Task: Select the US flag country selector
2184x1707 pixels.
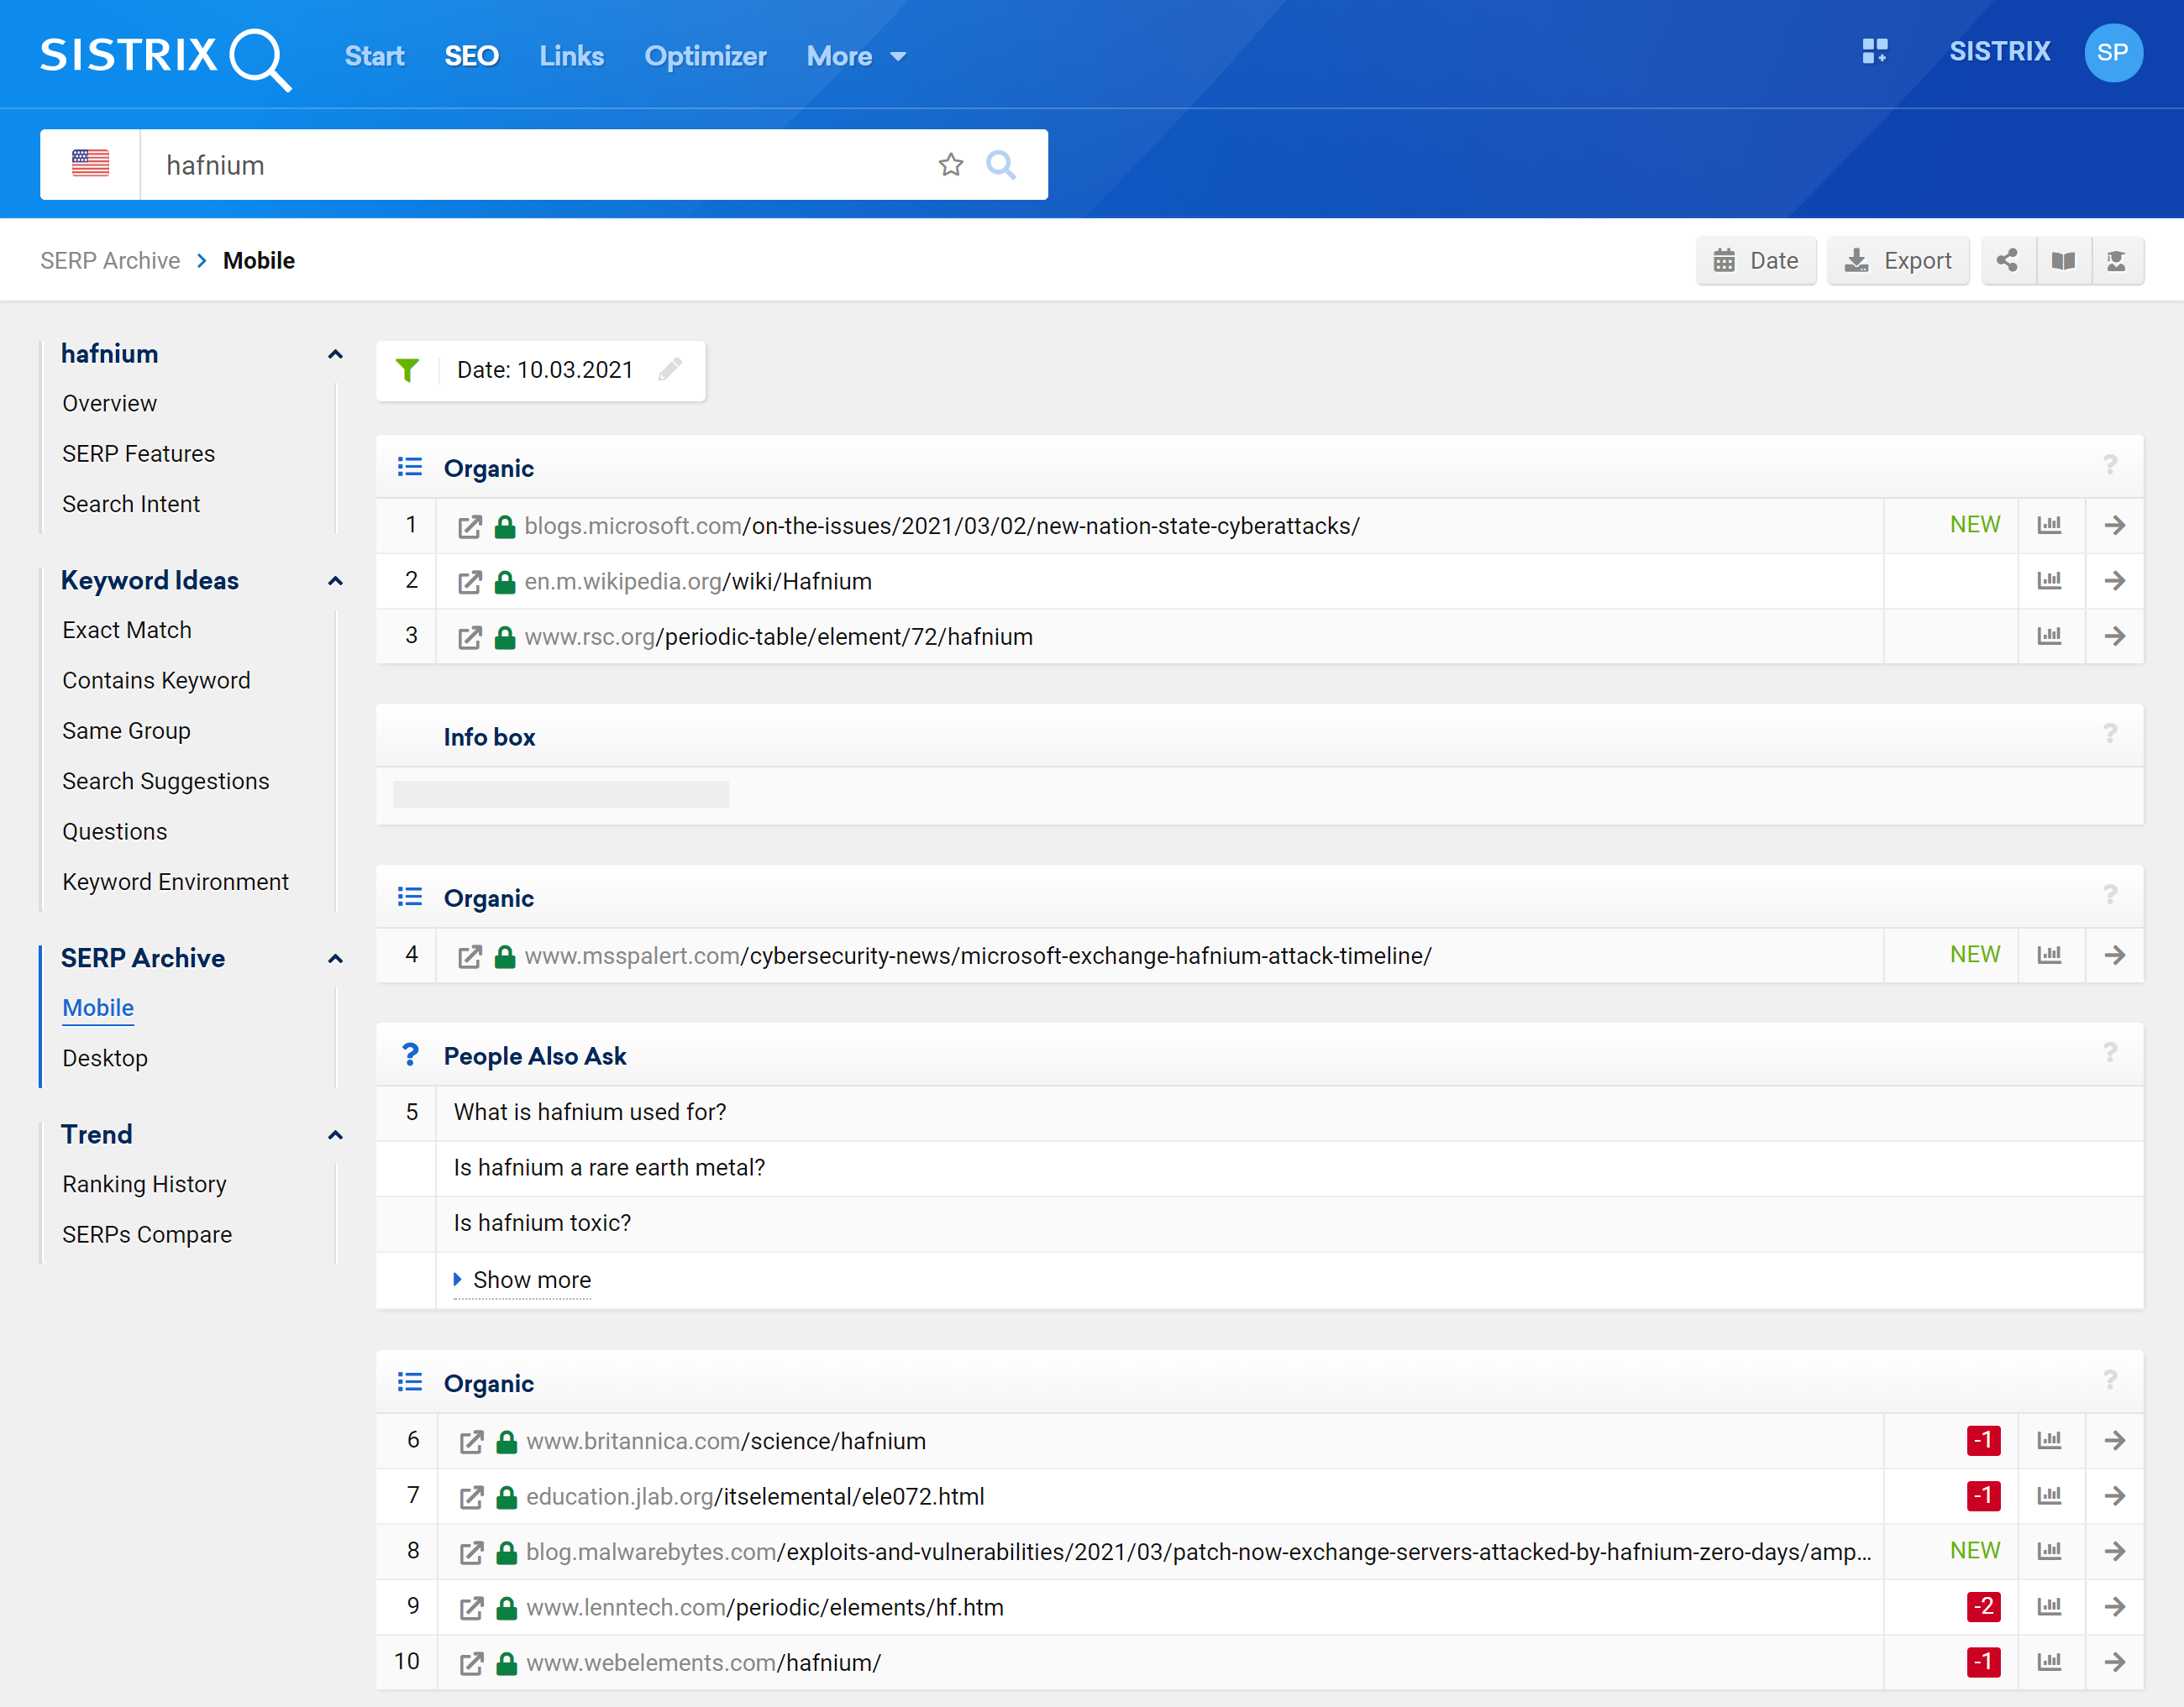Action: tap(90, 164)
